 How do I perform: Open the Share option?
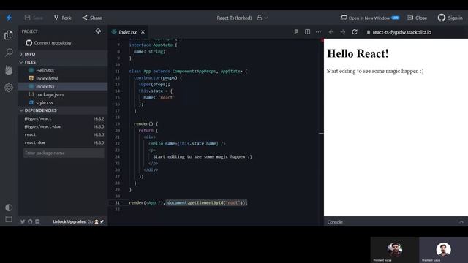point(92,18)
